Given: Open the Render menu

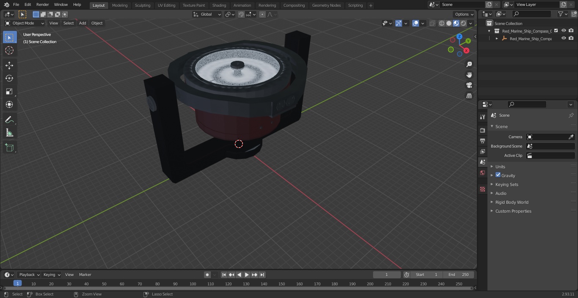Looking at the screenshot, I should pyautogui.click(x=42, y=5).
